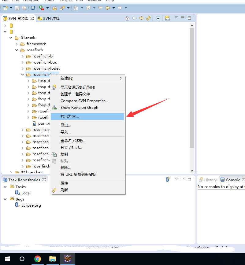Click the last edit location toolbar icon
This screenshot has width=245, height=265.
point(100,8)
